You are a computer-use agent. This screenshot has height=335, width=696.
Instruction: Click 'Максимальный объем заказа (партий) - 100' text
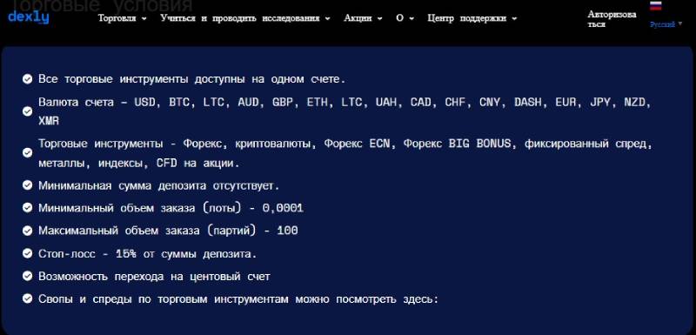click(168, 231)
